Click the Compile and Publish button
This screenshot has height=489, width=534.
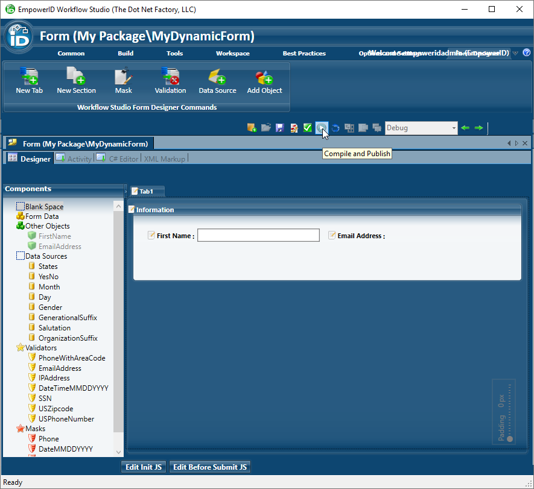[x=322, y=128]
